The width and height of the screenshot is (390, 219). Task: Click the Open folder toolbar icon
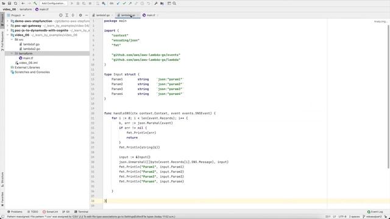pyautogui.click(x=4, y=4)
